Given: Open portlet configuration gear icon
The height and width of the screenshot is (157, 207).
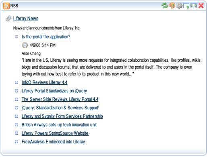Looking at the screenshot, I should (x=179, y=6).
